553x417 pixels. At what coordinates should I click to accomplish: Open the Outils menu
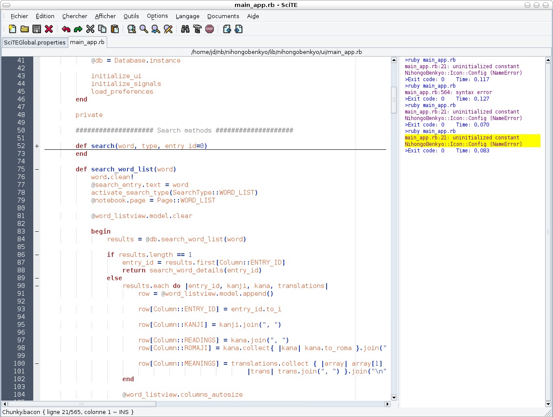point(131,16)
